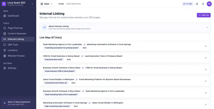The image size is (214, 109).
Task: Click the link icon in About Internal Linking card
Action: coord(44,27)
